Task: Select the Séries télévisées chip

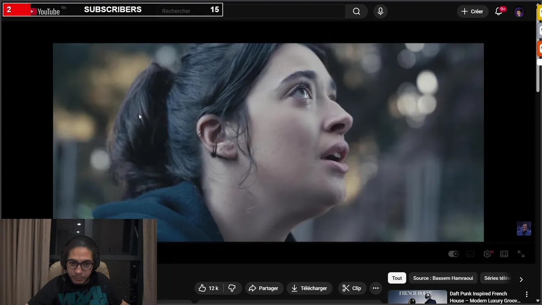Action: click(497, 278)
